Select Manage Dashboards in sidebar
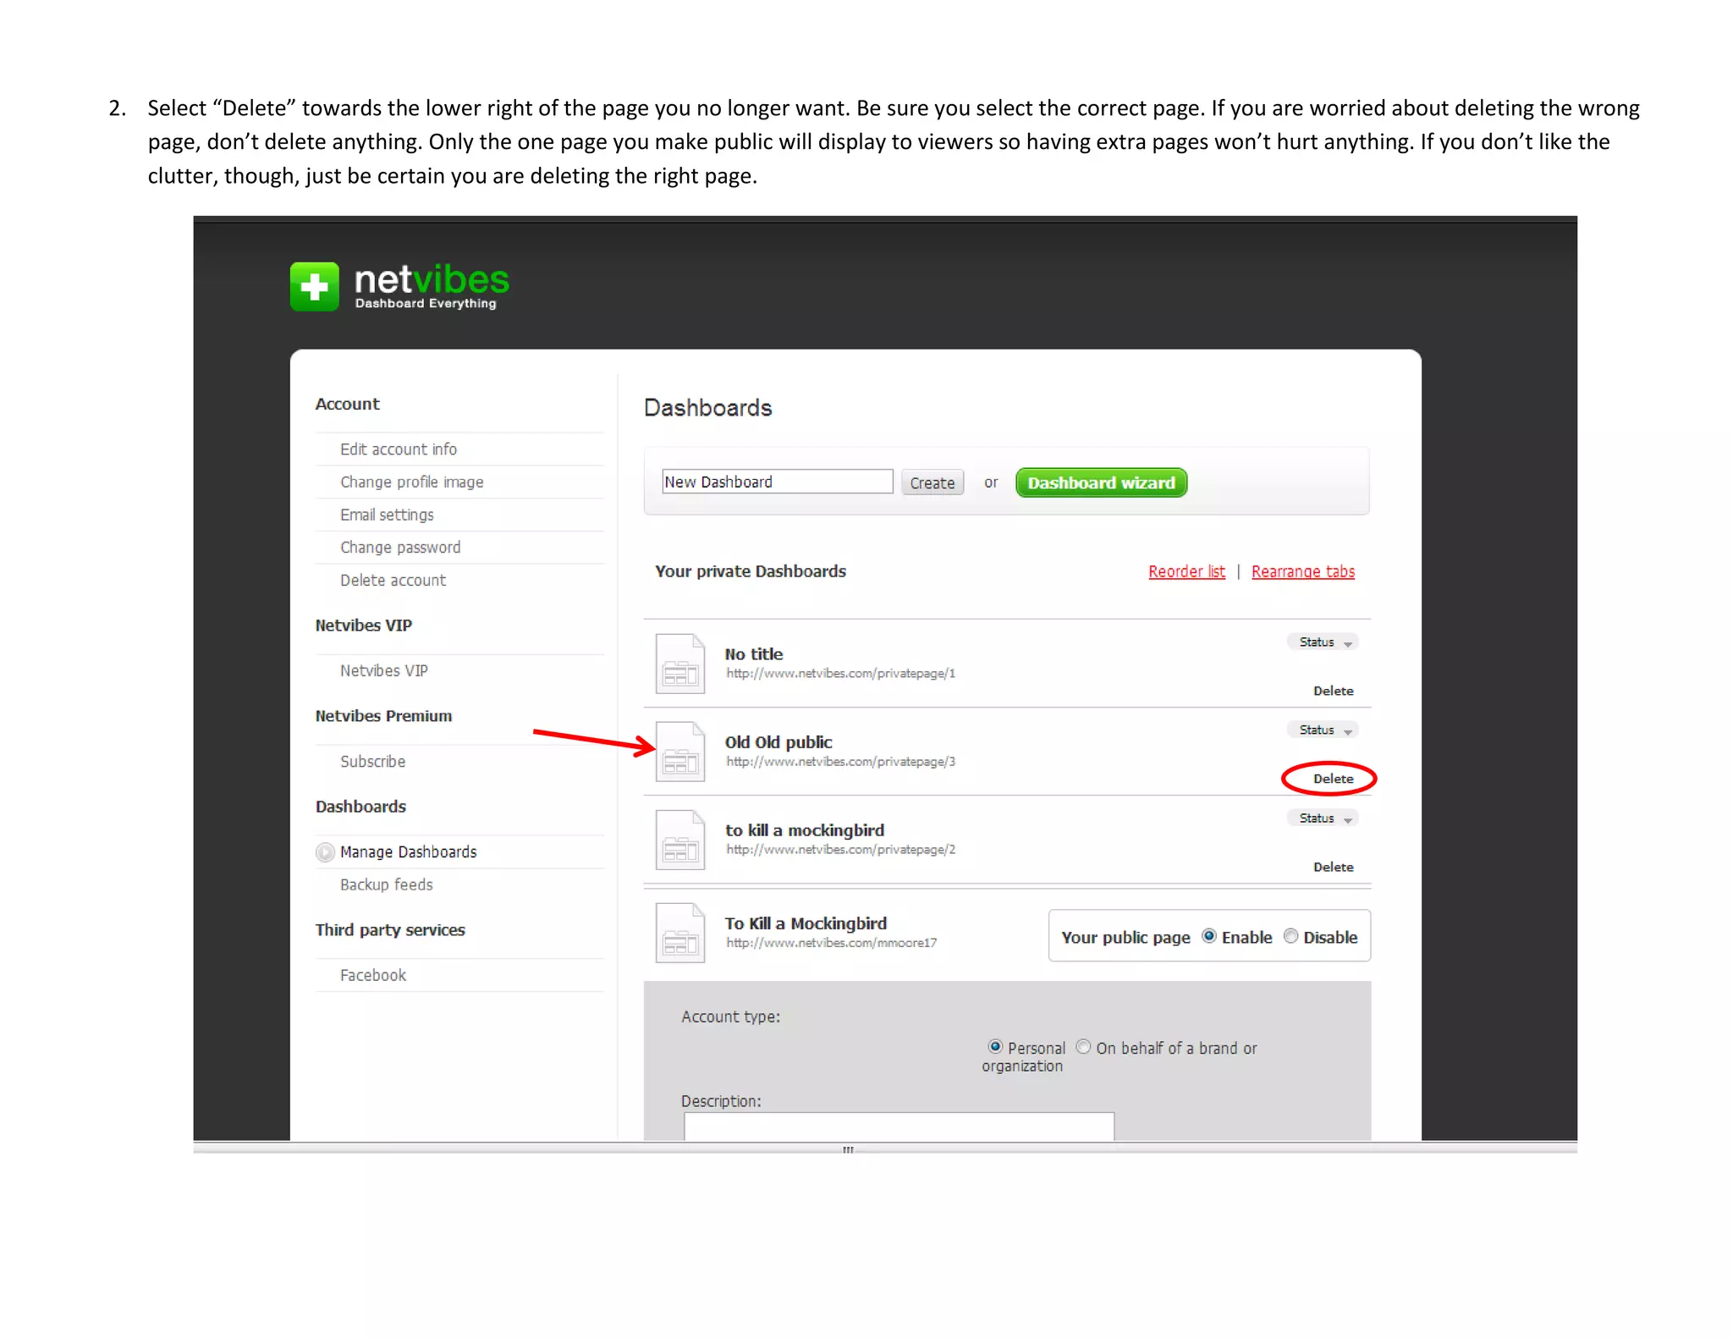The width and height of the screenshot is (1733, 1339). pyautogui.click(x=409, y=852)
